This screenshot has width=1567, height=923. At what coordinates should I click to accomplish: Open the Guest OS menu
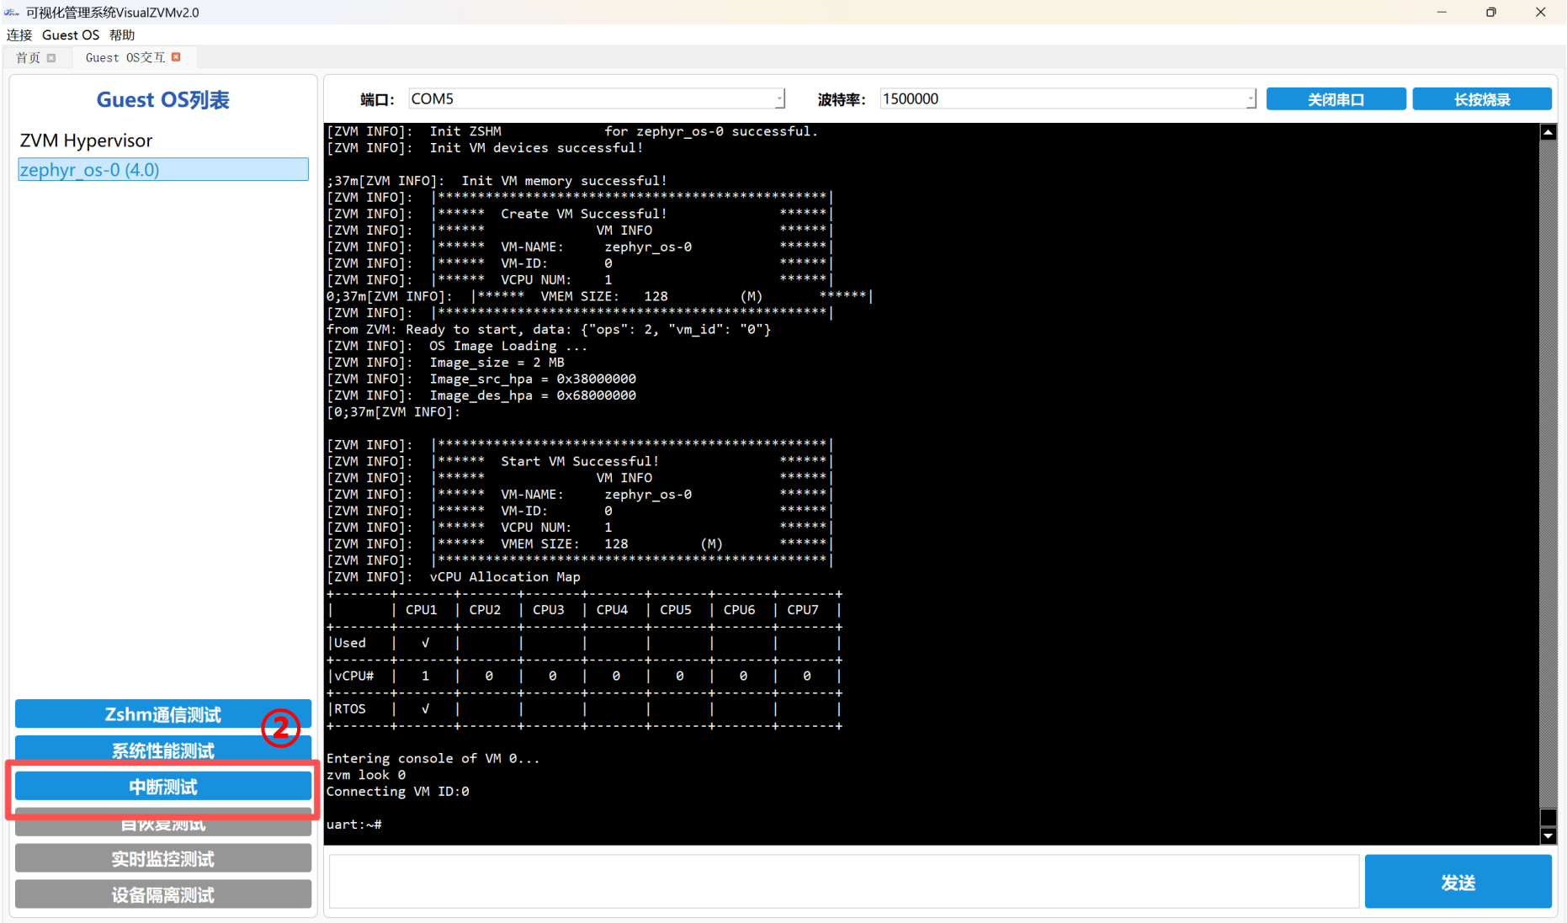[x=71, y=35]
